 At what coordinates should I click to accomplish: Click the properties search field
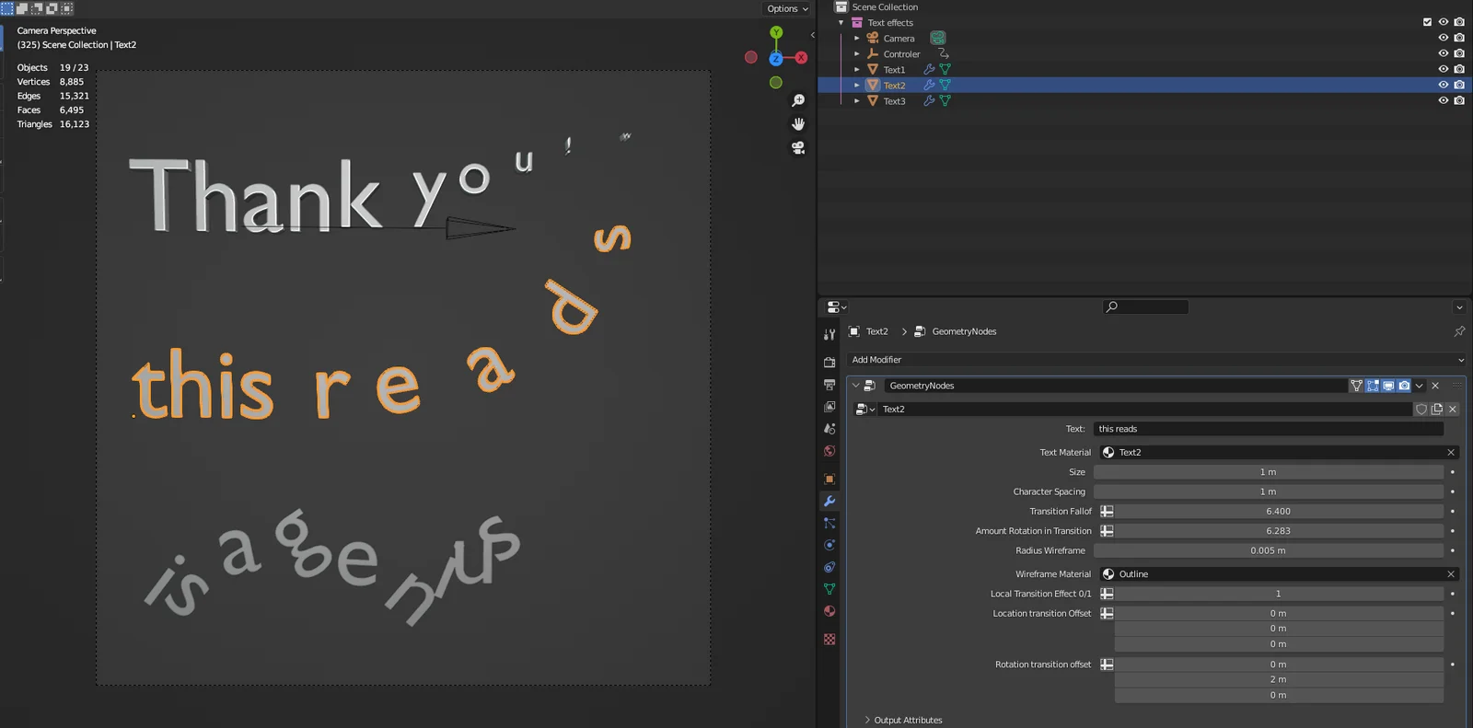tap(1146, 307)
